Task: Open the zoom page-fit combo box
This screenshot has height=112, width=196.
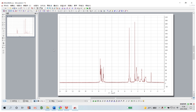Action: coord(41,8)
